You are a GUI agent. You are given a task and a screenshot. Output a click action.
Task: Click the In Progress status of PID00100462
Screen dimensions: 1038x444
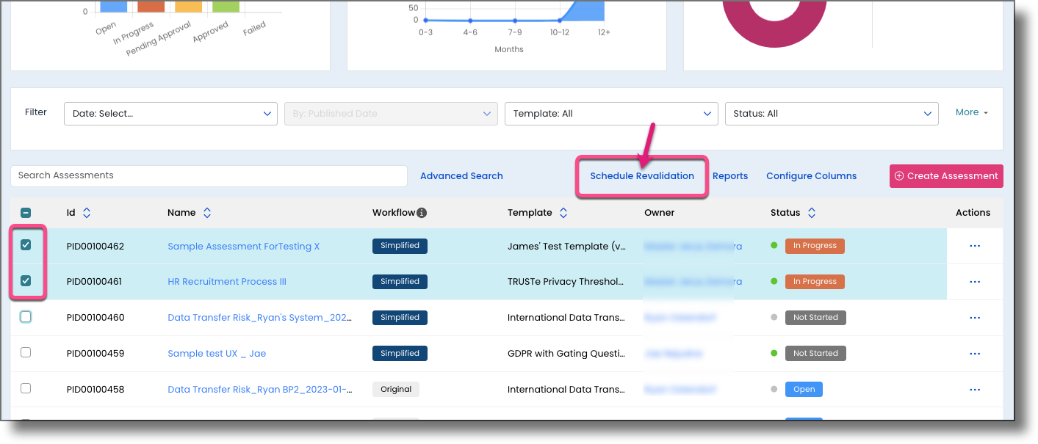point(815,246)
